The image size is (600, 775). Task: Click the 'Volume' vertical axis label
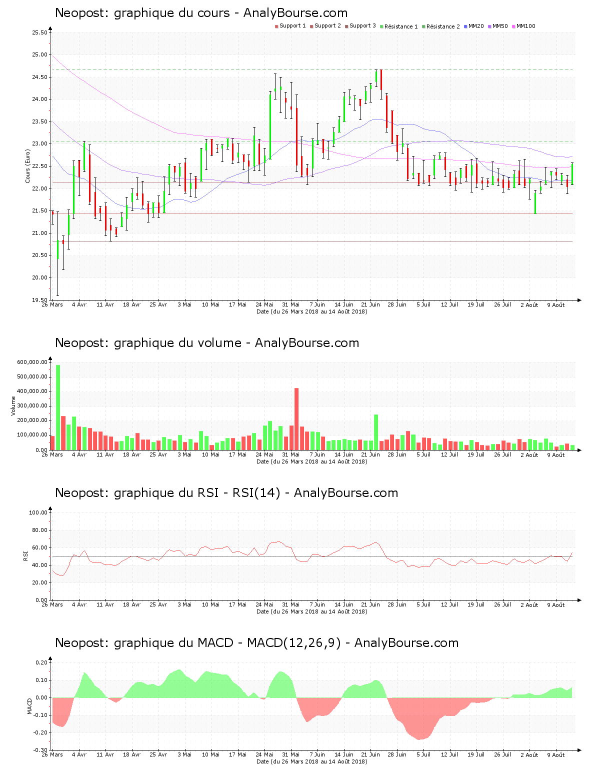[x=13, y=406]
